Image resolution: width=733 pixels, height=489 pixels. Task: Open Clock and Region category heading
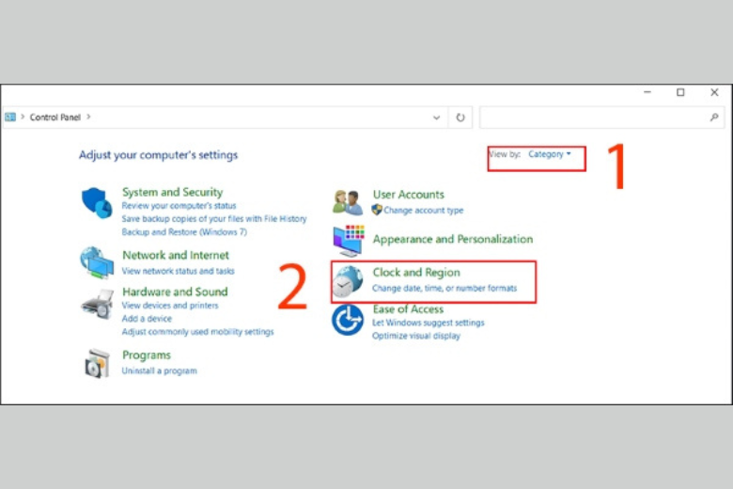click(416, 273)
